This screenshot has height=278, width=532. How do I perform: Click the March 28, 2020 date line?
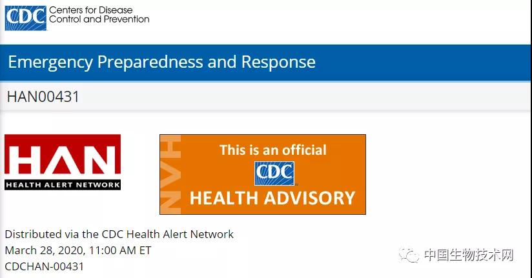[78, 250]
